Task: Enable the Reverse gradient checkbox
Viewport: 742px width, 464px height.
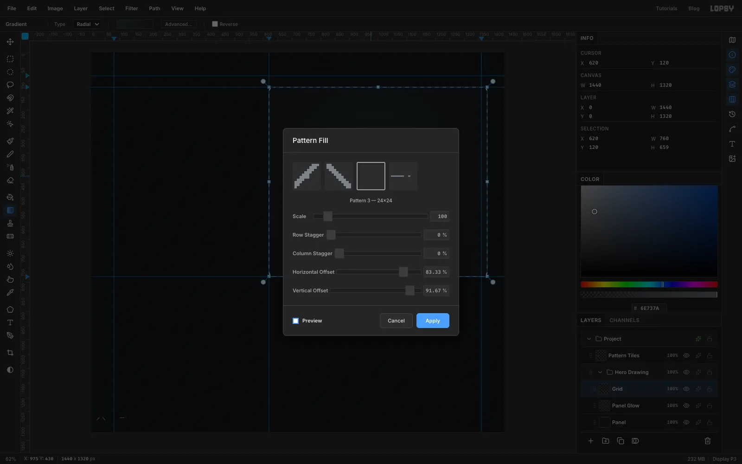Action: point(215,24)
